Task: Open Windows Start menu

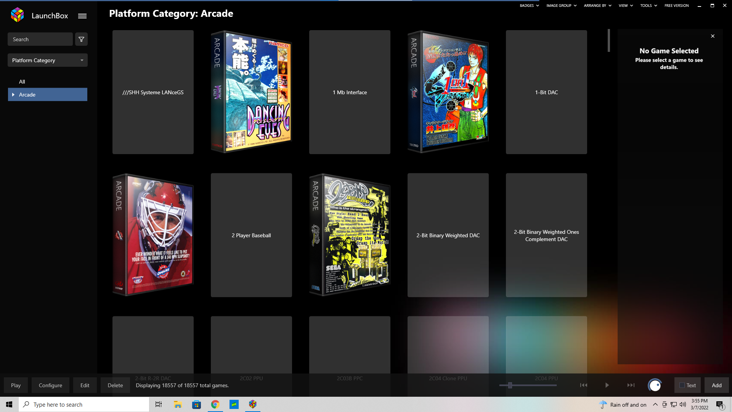Action: (9, 404)
